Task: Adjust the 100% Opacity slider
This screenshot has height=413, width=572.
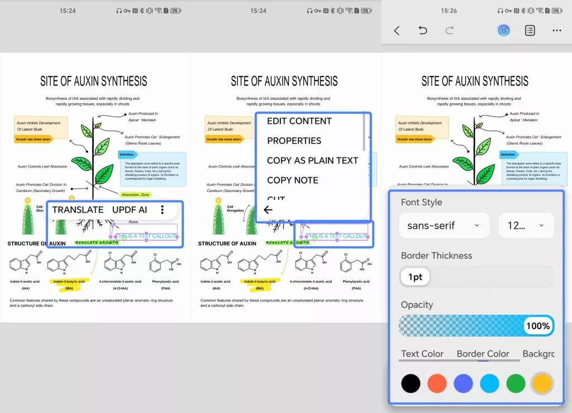Action: (477, 326)
